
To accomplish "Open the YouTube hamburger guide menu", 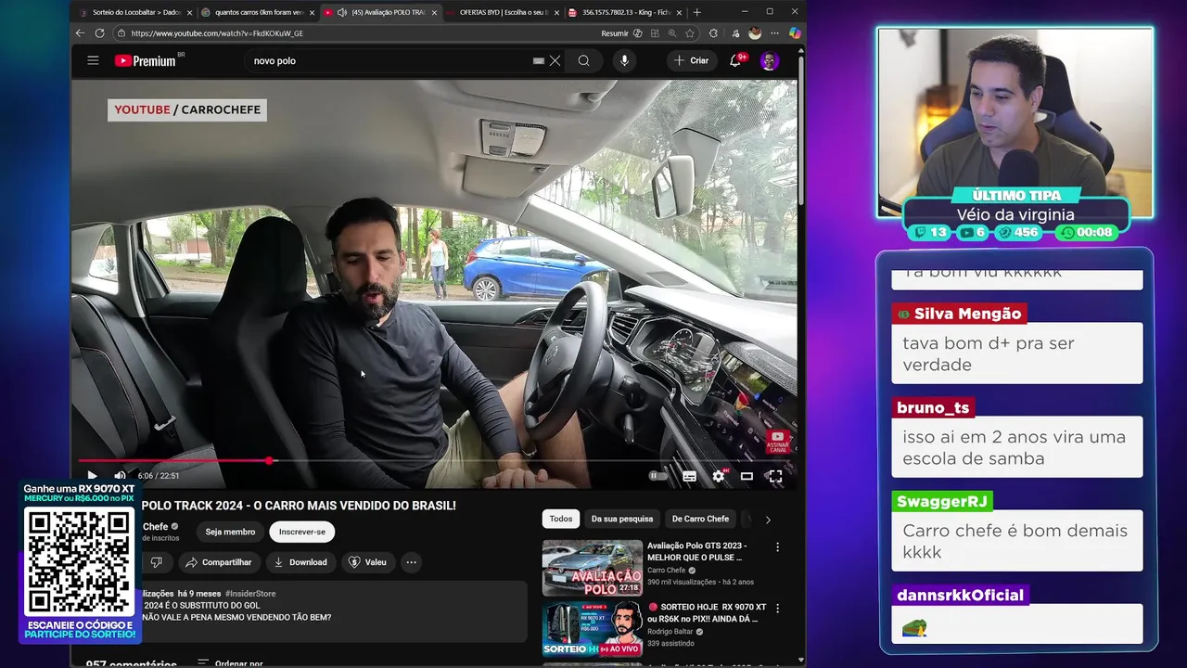I will (x=93, y=60).
